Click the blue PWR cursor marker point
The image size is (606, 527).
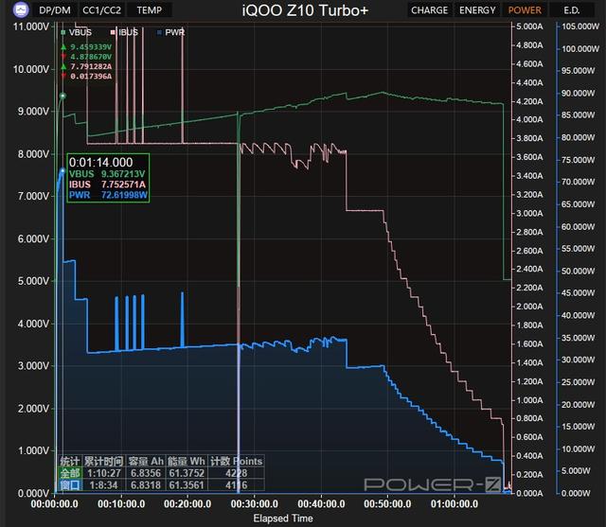click(62, 170)
